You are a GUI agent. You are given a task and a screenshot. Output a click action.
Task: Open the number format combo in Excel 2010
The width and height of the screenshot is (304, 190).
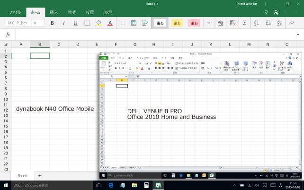pyautogui.click(x=211, y=63)
